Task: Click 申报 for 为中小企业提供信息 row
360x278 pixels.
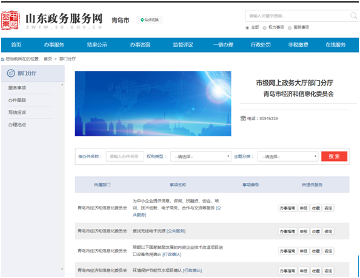Action: tap(304, 208)
